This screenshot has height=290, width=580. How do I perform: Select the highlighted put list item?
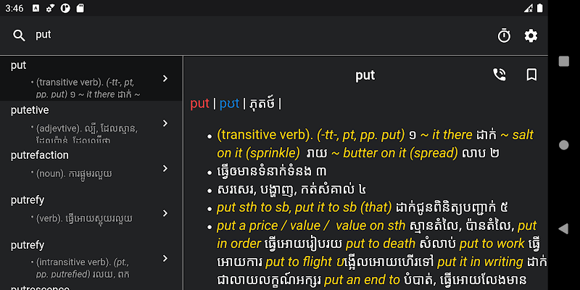91,78
